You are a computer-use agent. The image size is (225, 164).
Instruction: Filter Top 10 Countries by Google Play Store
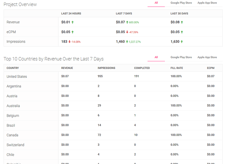click(181, 57)
